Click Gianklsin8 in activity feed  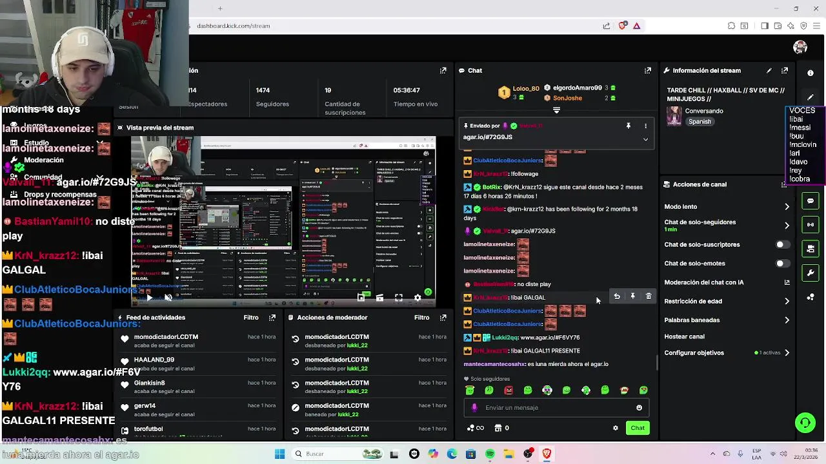click(149, 383)
